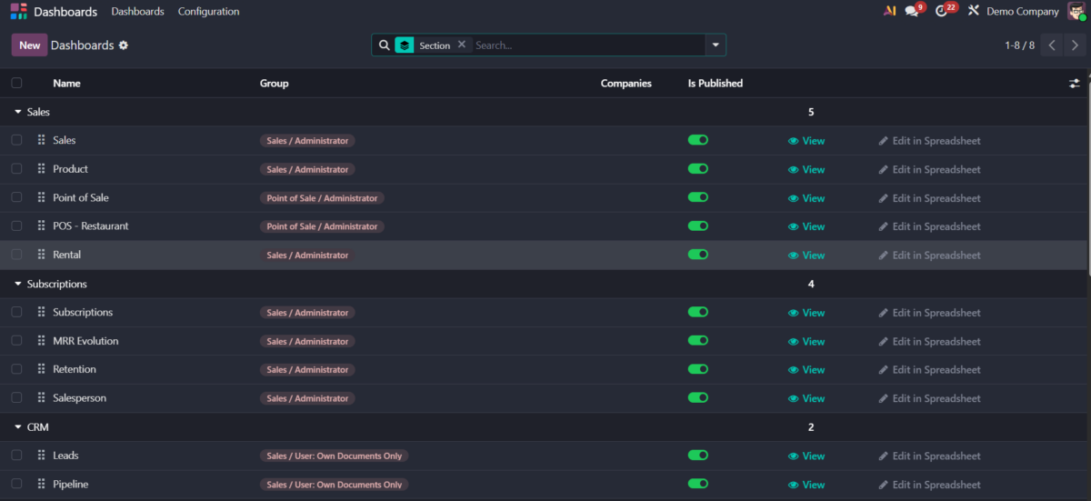Toggle Is Published for Rental dashboard
The height and width of the screenshot is (501, 1091).
pos(697,255)
